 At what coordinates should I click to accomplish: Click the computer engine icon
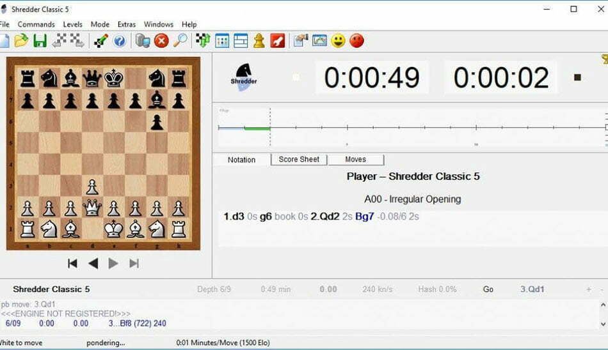143,41
